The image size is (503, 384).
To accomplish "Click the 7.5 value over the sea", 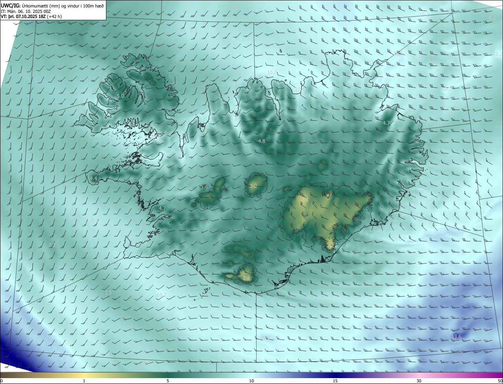I will (x=108, y=293).
